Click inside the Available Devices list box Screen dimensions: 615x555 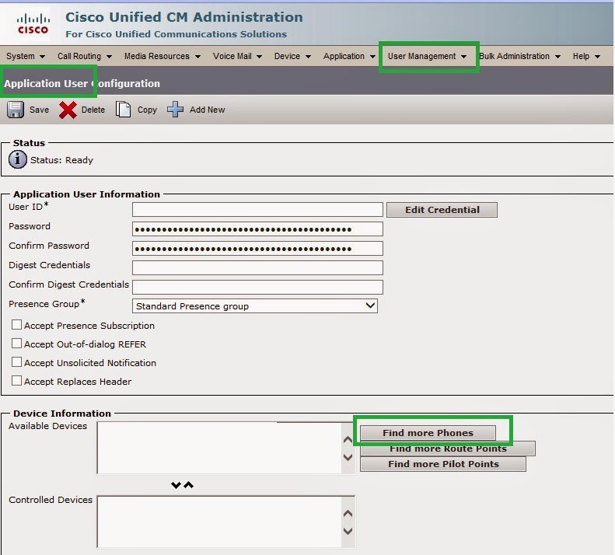219,448
